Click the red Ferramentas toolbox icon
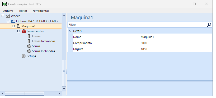 pyautogui.click(x=24, y=31)
